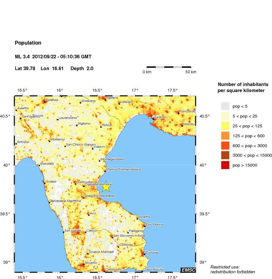
Task: Click the '25 < pop < 125' yellow swatch
Action: point(225,126)
